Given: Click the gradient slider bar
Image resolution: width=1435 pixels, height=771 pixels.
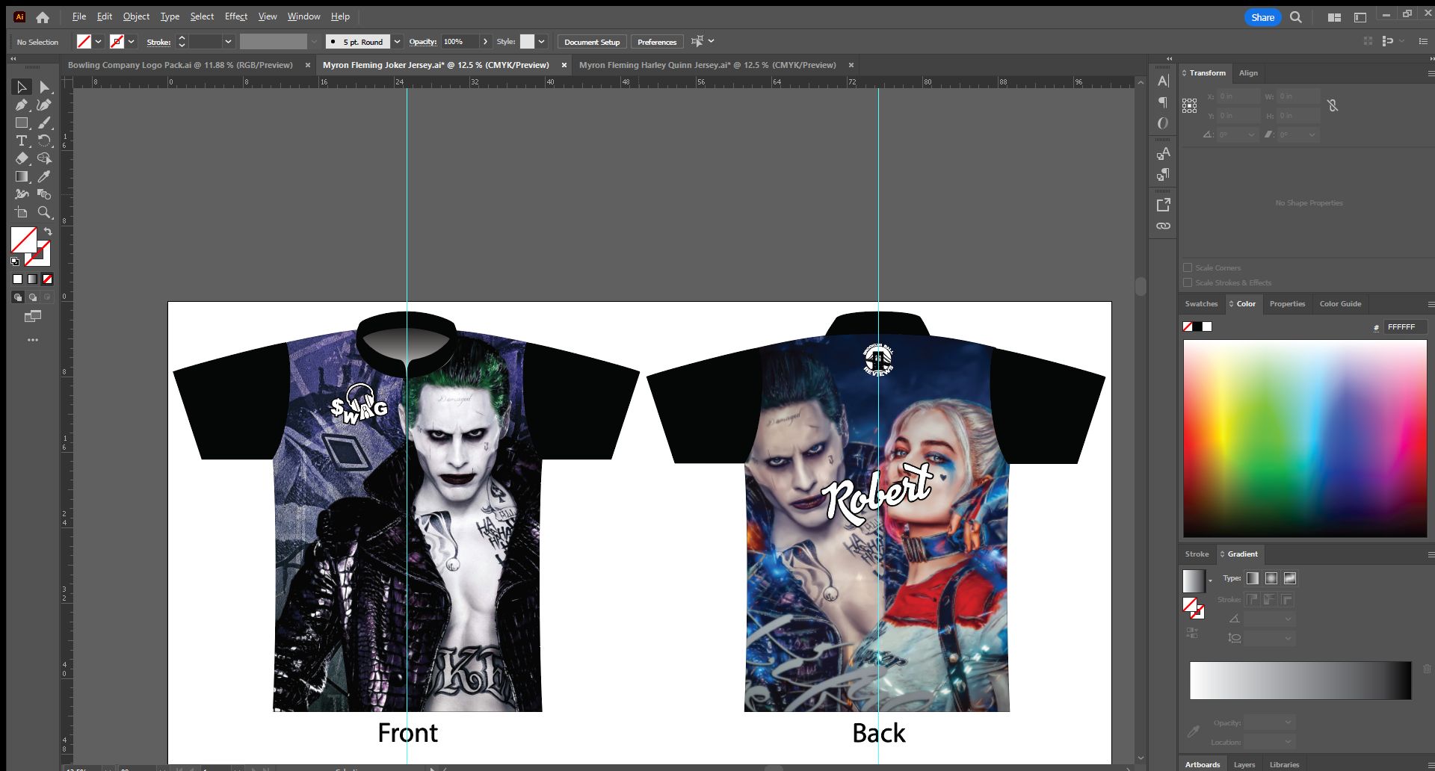Looking at the screenshot, I should click(1300, 681).
